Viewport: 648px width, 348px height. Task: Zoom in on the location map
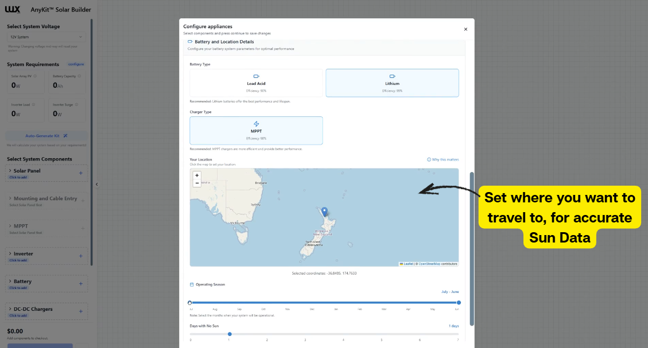point(197,175)
